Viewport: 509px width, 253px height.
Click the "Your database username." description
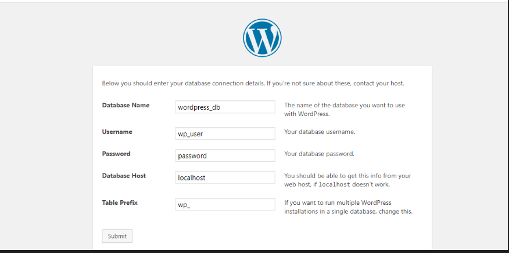point(320,132)
